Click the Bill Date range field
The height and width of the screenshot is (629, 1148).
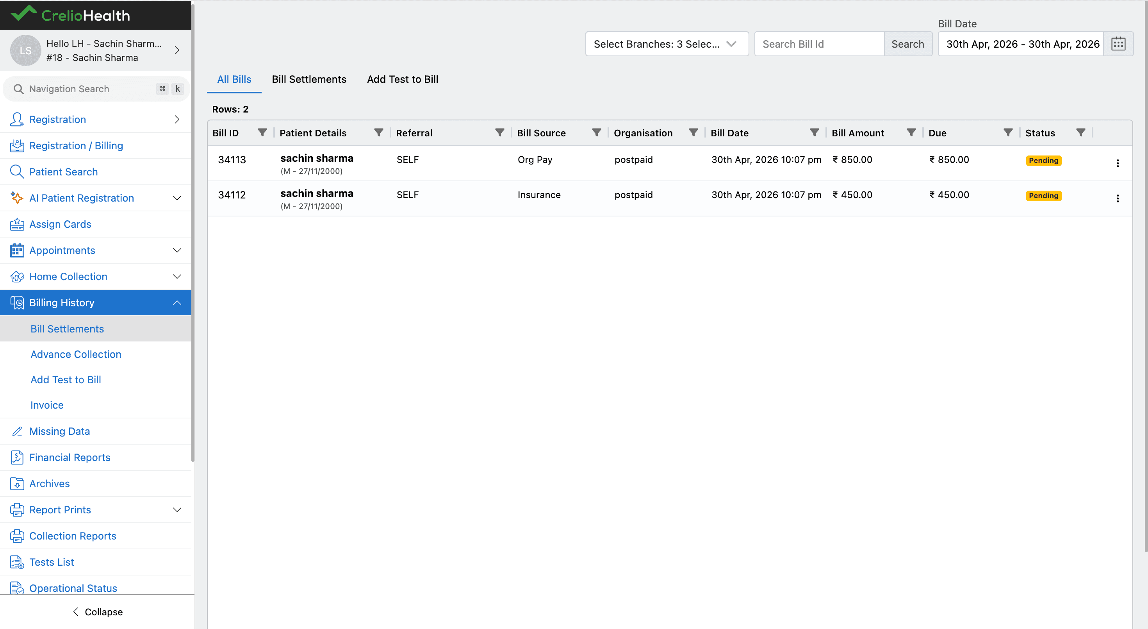click(x=1021, y=44)
